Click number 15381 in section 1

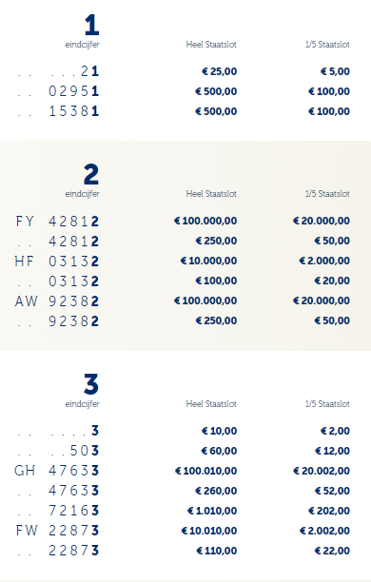[73, 111]
